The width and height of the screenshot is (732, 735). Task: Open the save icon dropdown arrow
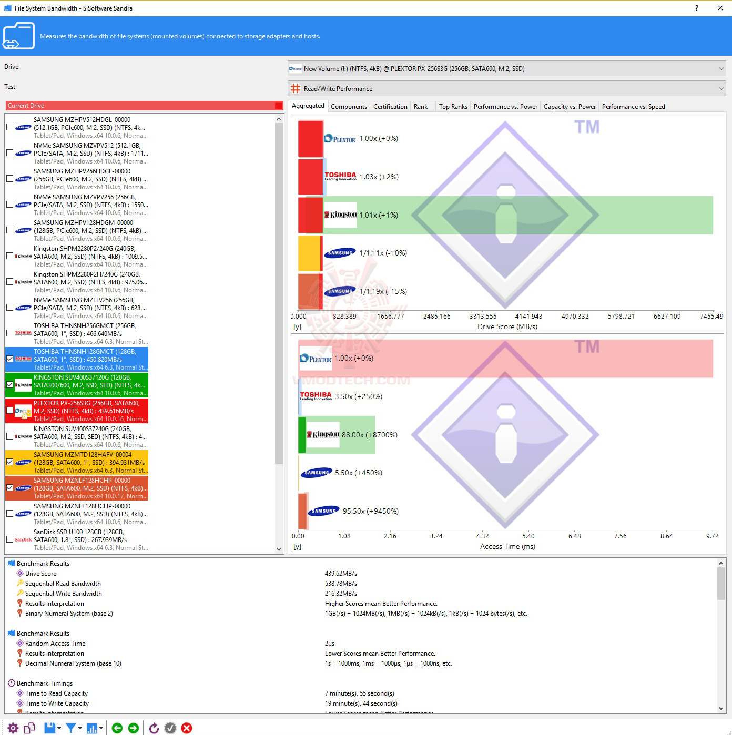click(x=59, y=728)
